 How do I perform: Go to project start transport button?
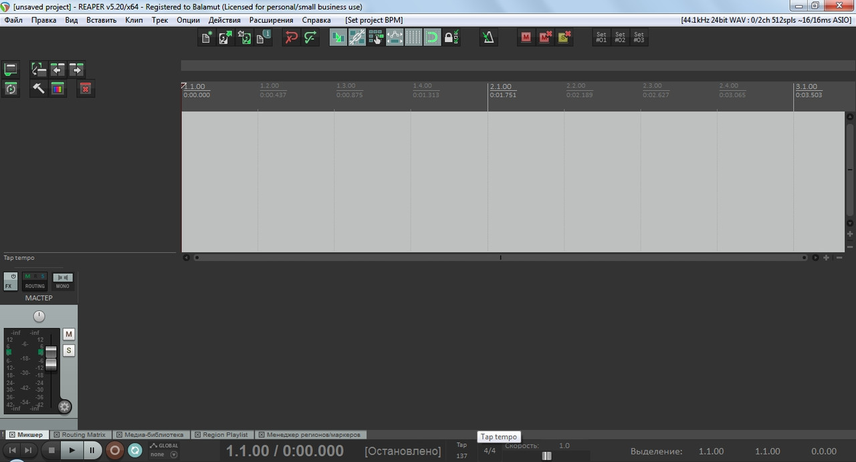pos(12,451)
